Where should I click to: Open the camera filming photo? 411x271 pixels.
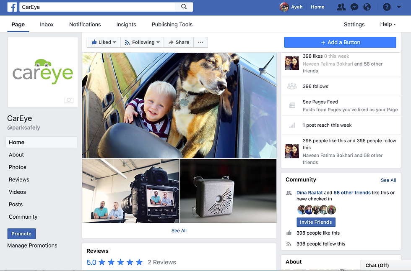[x=130, y=191]
